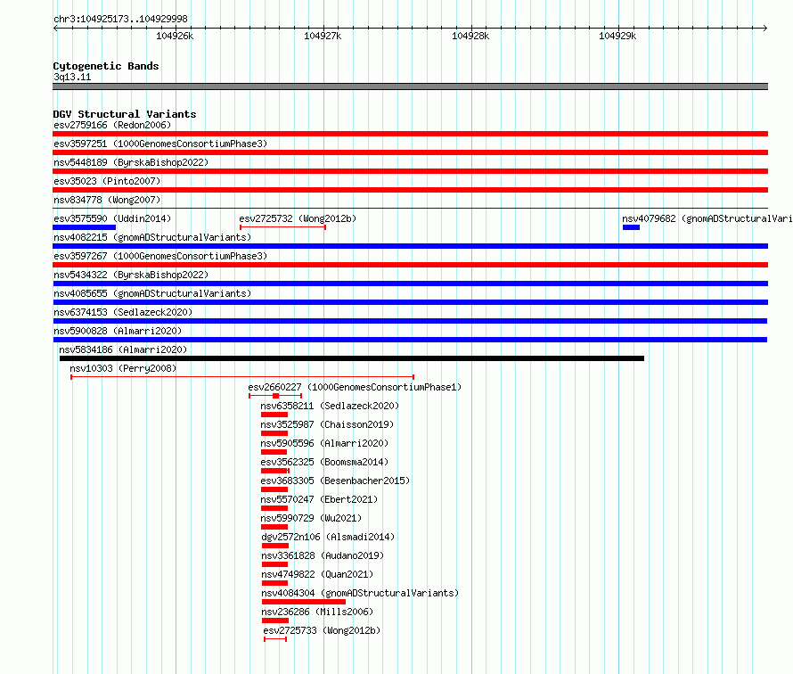Select the esv3597251 1000GenomesConsortiumPhase3 label
Image resolution: width=793 pixels, height=674 pixels.
[x=160, y=144]
